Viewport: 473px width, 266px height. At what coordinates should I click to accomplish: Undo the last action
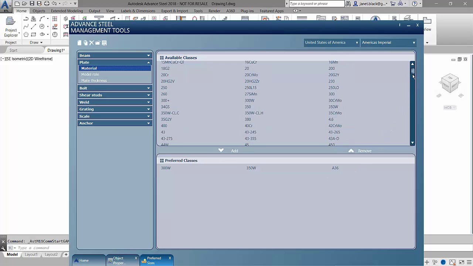[54, 4]
